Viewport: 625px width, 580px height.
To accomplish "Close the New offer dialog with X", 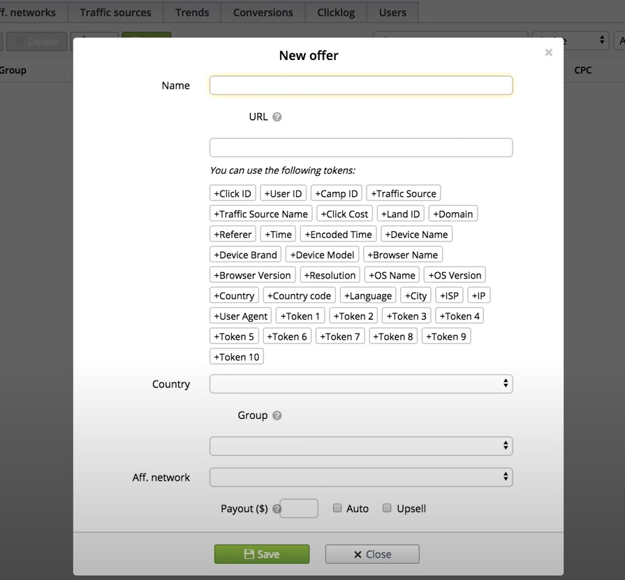I will click(548, 52).
